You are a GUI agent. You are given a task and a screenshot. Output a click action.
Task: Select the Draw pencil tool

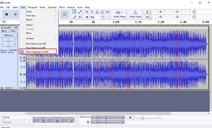pos(74,17)
